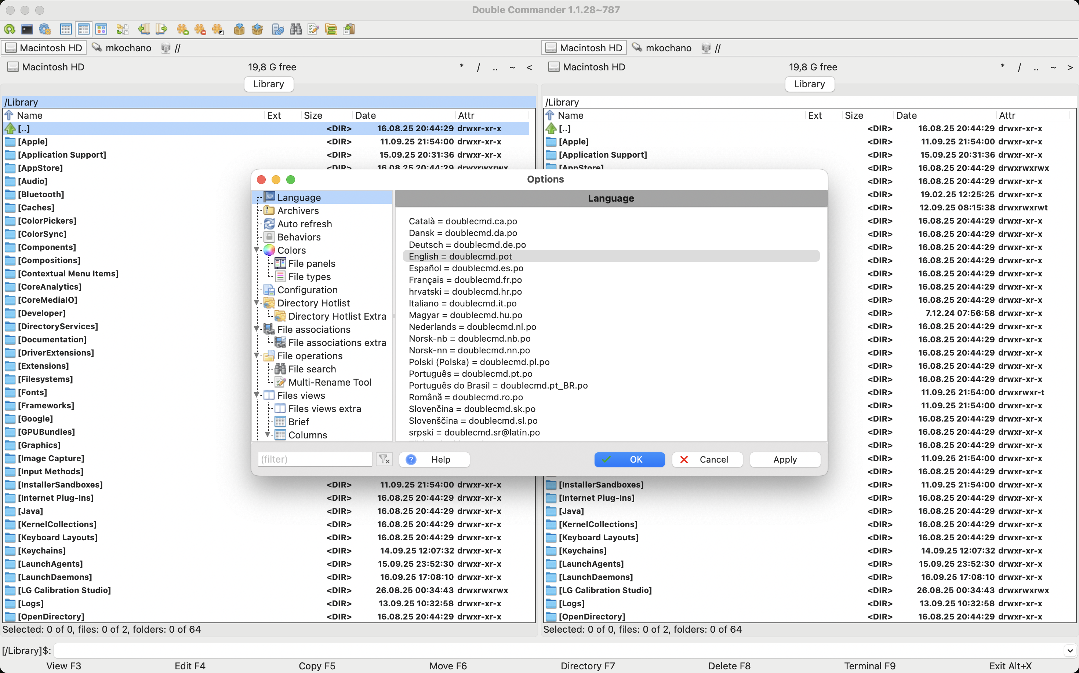Switch to Thumbnails view mode

click(x=101, y=29)
